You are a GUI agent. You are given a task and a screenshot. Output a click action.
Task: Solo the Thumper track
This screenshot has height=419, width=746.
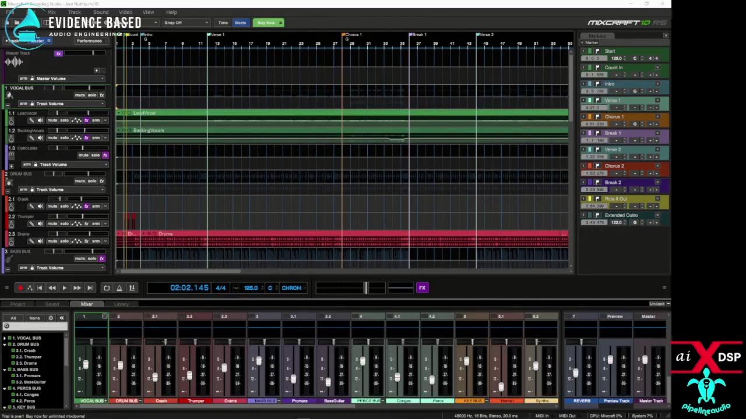[x=64, y=223]
